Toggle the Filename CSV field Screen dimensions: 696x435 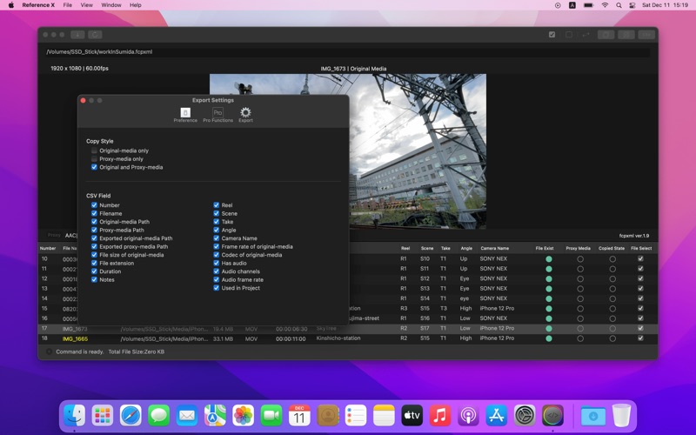click(x=94, y=213)
